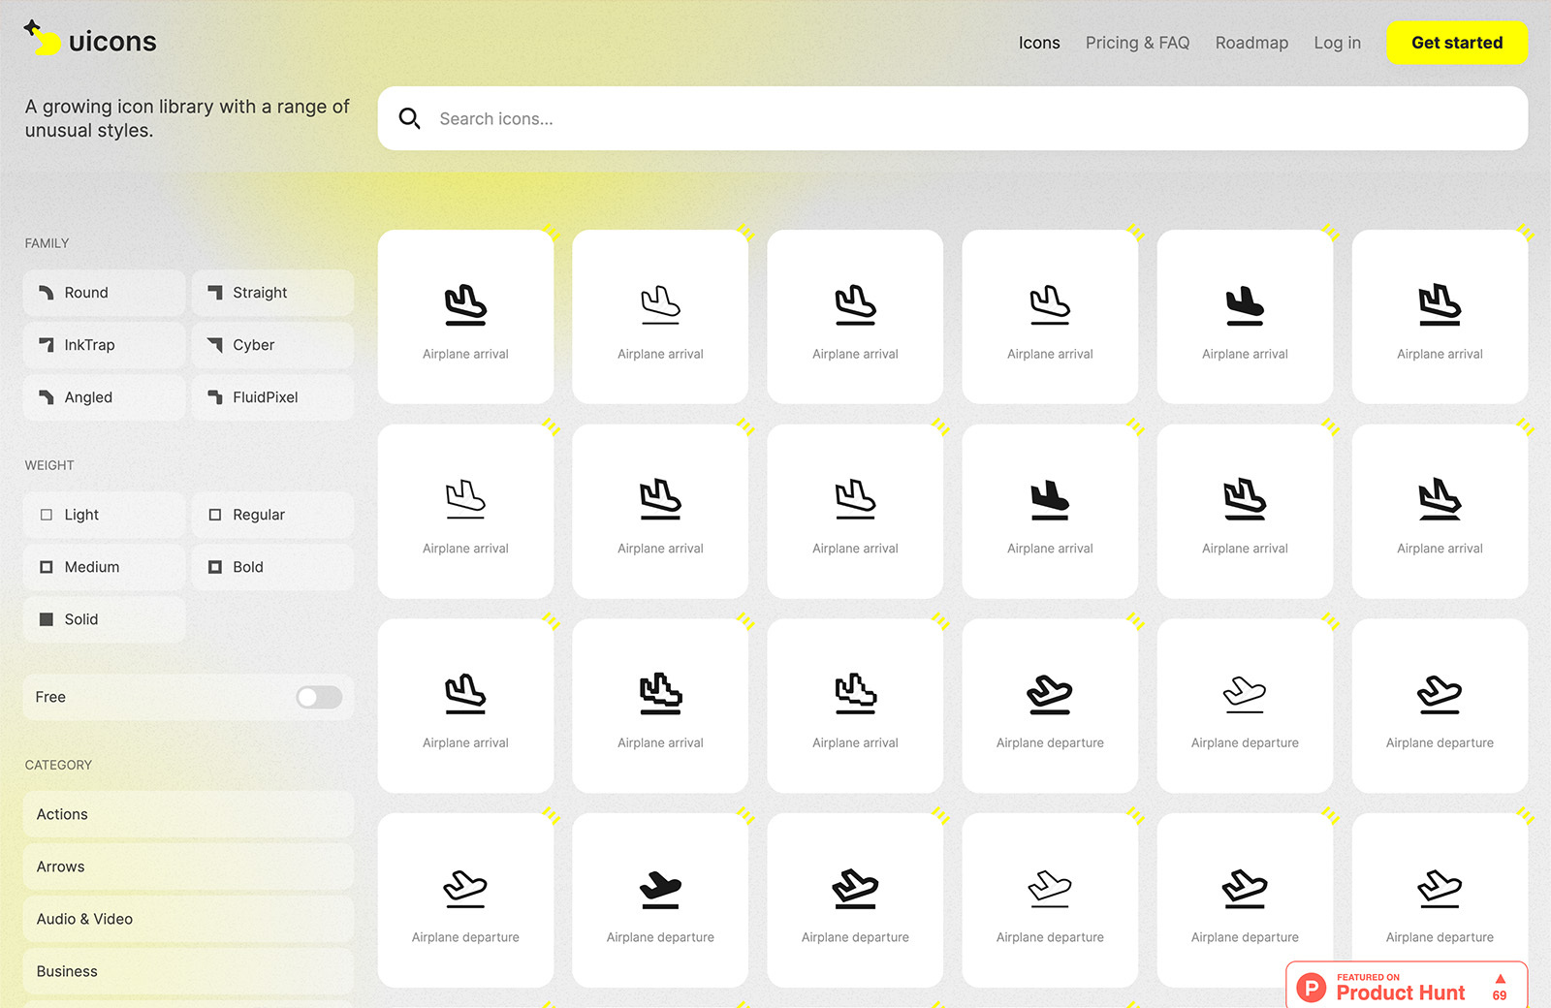The height and width of the screenshot is (1008, 1551).
Task: Open the Pricing & FAQ page
Action: [1137, 43]
